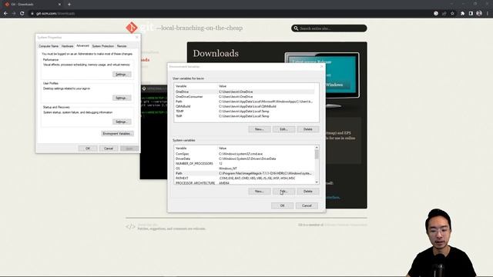The height and width of the screenshot is (277, 493).
Task: View site info via the lock icon
Action: point(32,14)
